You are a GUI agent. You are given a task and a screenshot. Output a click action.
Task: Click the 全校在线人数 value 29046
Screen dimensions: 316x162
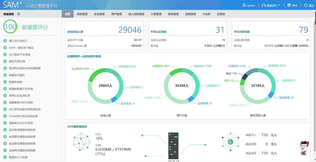130,30
